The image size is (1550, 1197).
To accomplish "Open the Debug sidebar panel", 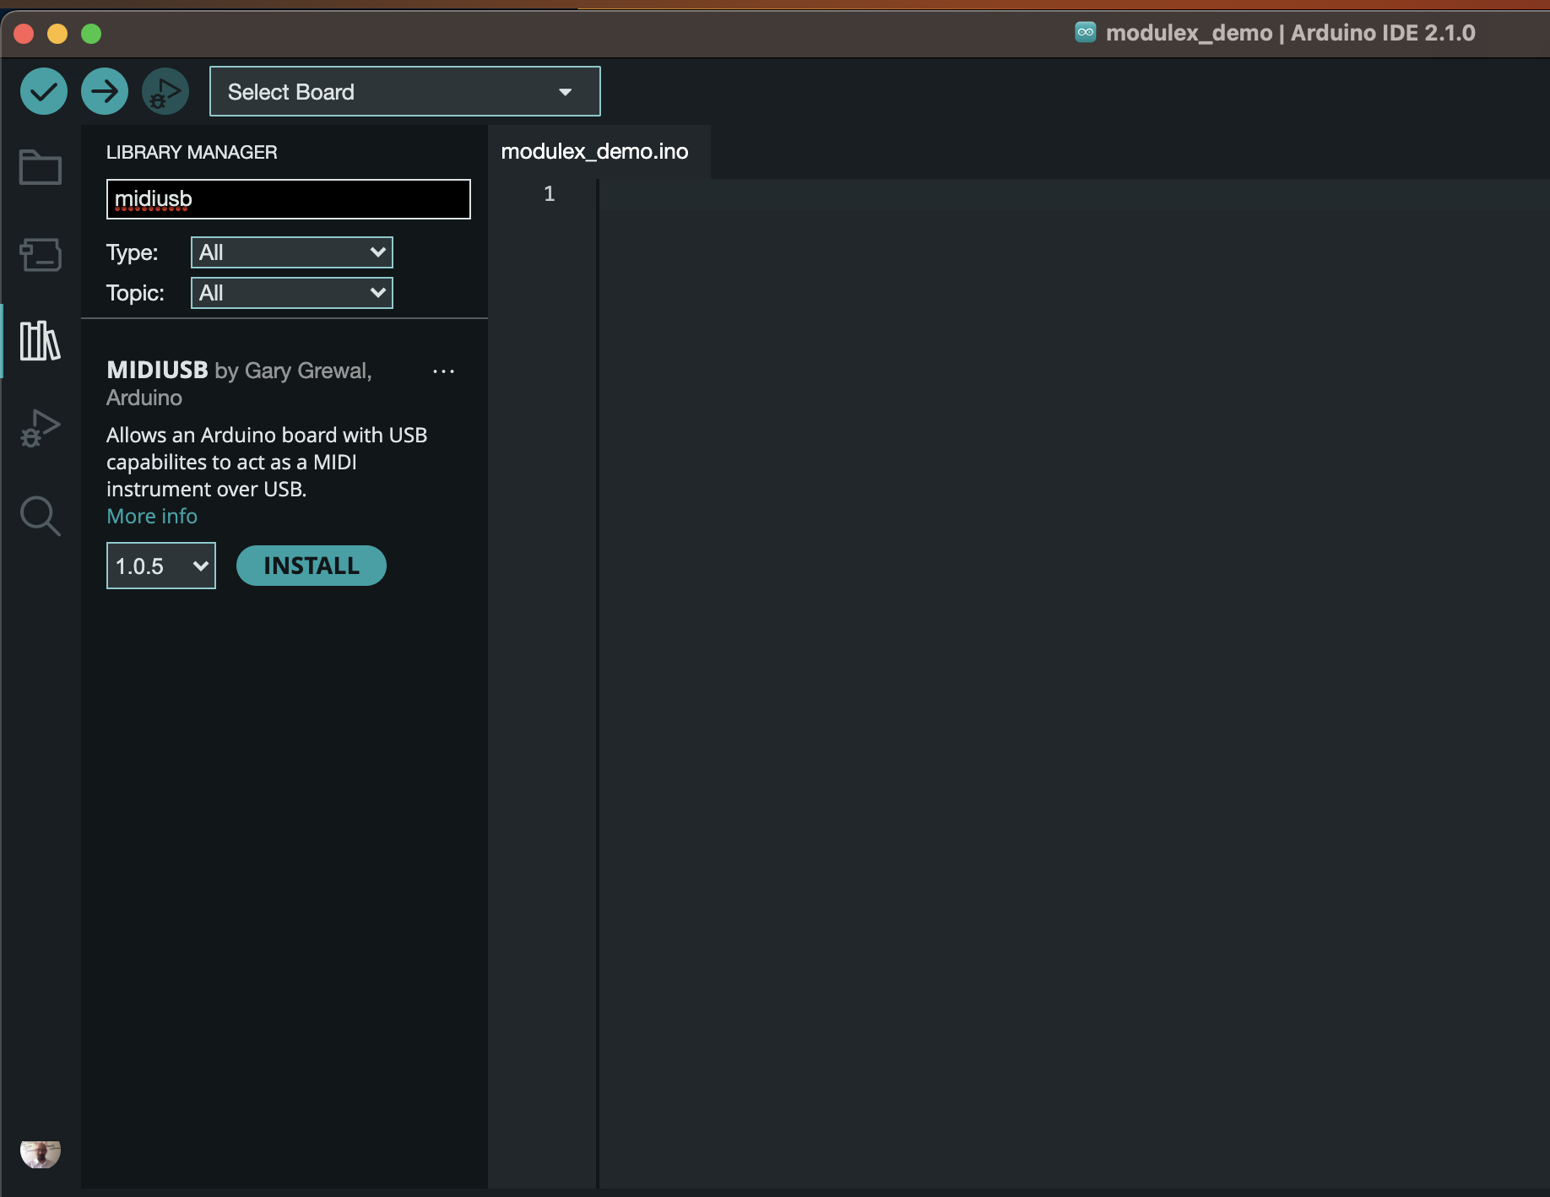I will [40, 428].
